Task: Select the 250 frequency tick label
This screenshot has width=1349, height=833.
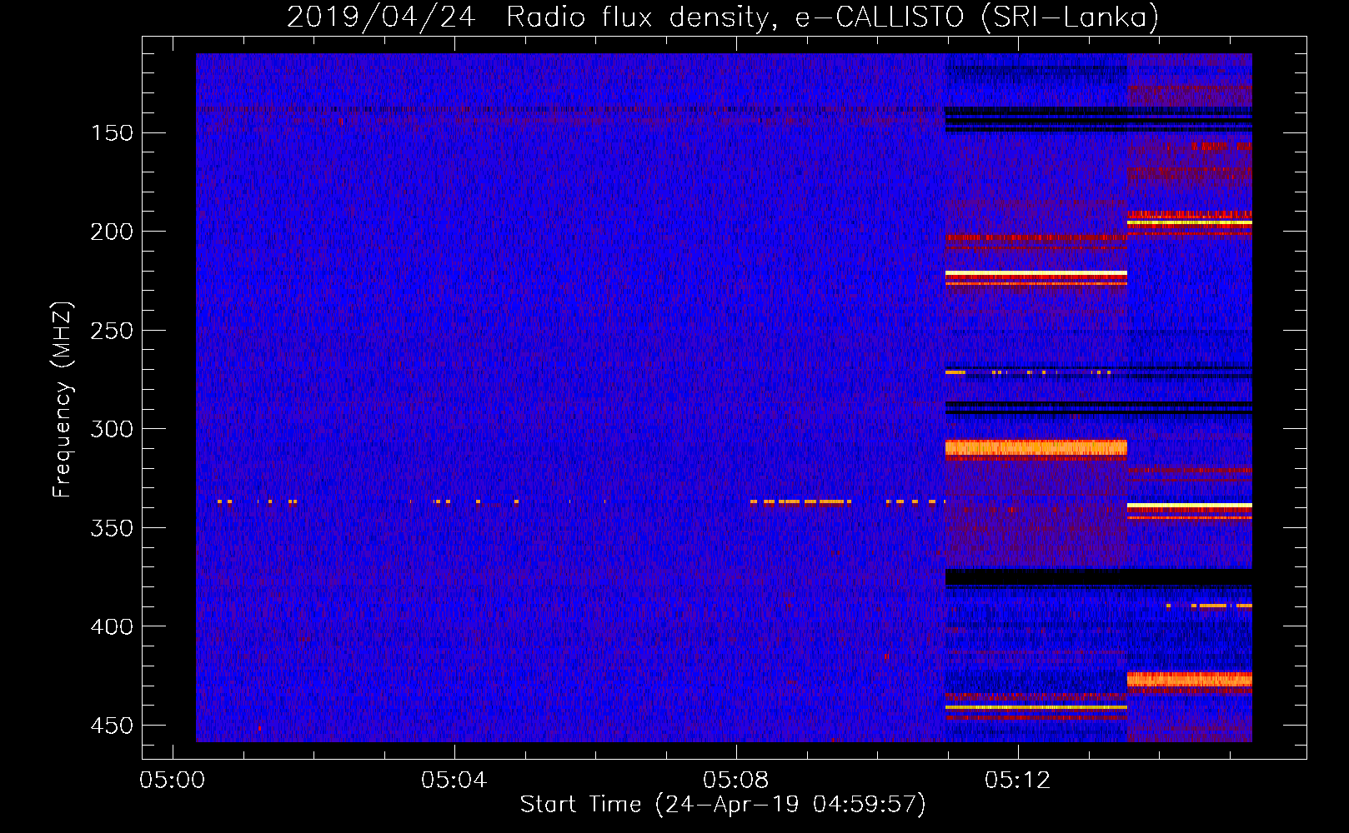Action: coord(112,331)
